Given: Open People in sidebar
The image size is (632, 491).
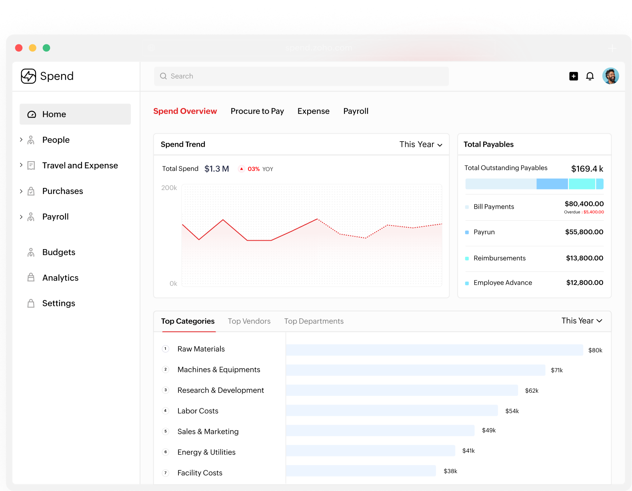Looking at the screenshot, I should 56,140.
